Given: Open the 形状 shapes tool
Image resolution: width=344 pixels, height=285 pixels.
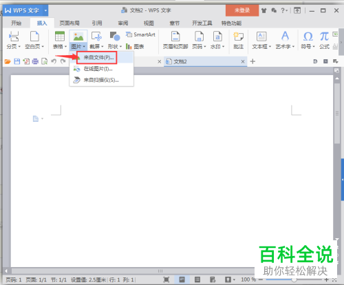Looking at the screenshot, I should click(115, 36).
